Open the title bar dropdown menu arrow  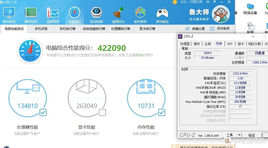click(215, 2)
